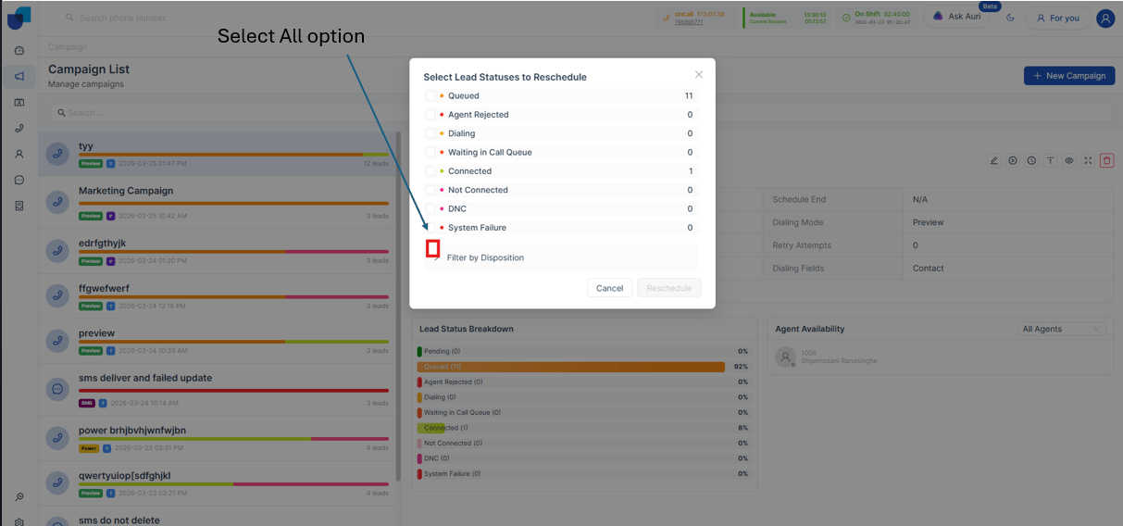This screenshot has width=1123, height=526.
Task: Open the All Agents dropdown
Action: 1062,329
